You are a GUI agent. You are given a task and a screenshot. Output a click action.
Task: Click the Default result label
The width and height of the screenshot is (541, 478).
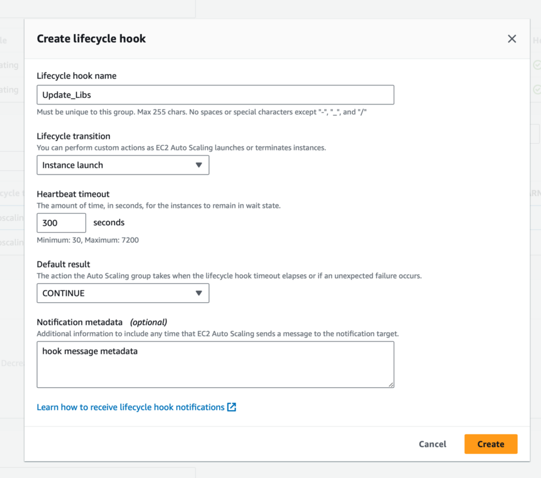[x=64, y=264]
